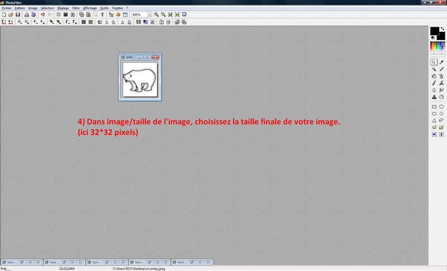Open the Outils menu
Image resolution: width=447 pixels, height=271 pixels.
tap(104, 8)
